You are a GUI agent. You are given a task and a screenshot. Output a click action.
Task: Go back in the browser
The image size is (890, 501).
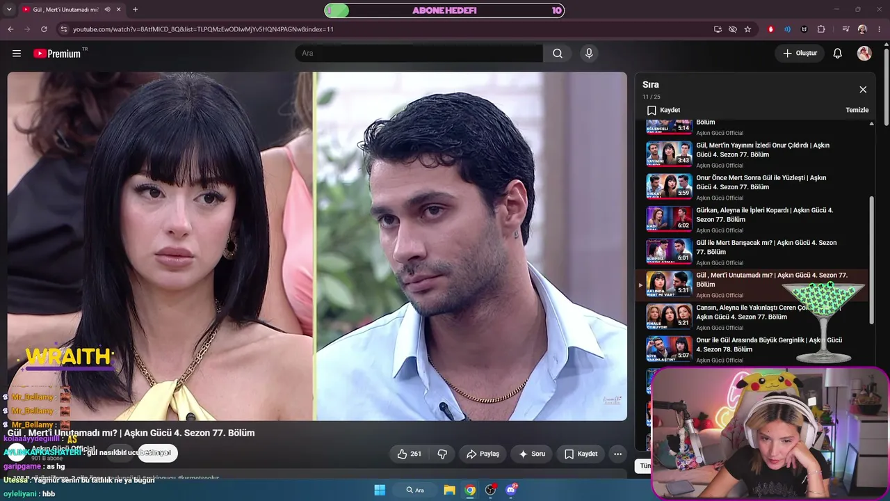tap(10, 29)
